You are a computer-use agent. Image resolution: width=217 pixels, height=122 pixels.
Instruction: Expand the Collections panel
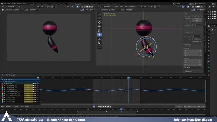click(x=184, y=72)
